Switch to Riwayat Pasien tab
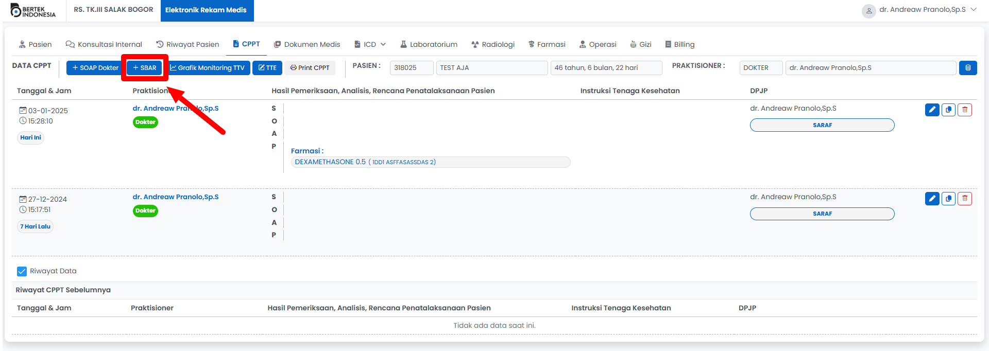The height and width of the screenshot is (351, 989). coord(187,45)
